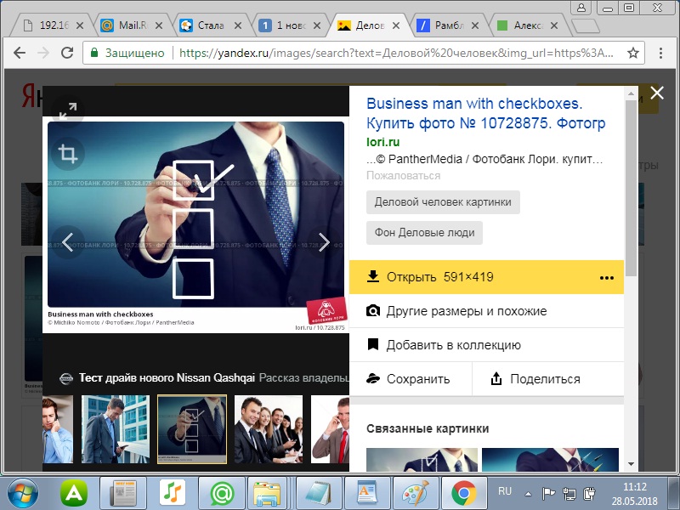Select thumbnail of man on phone in blue shirt

58,429
